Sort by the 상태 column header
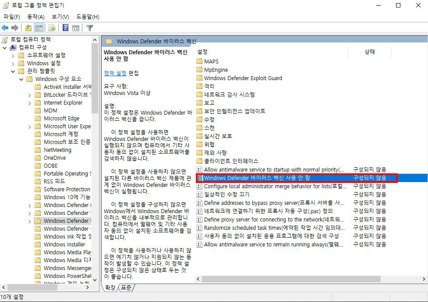428x302 pixels. click(x=370, y=52)
